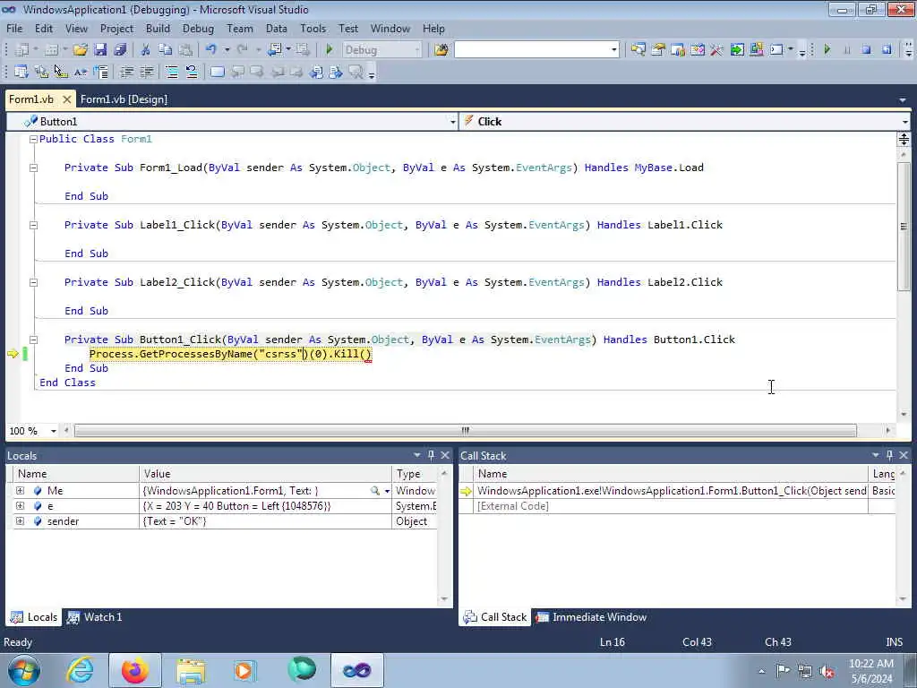Open Internet Explorer from the taskbar
Viewport: 917px width, 688px height.
tap(80, 670)
